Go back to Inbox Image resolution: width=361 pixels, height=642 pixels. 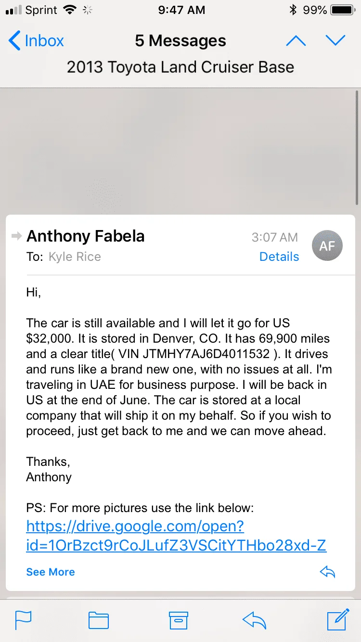36,41
